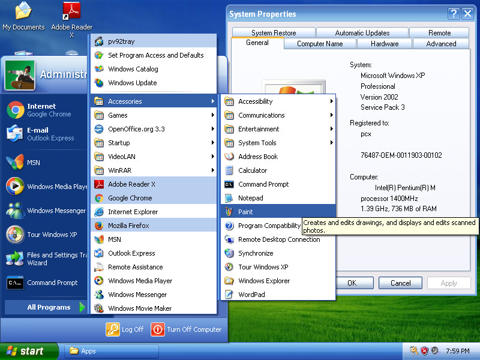Screen dimensions: 480x360
Task: Click the Apps taskbar button
Action: tap(112, 351)
